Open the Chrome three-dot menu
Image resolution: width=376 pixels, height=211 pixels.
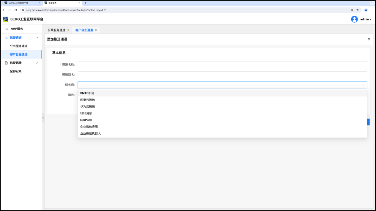coord(372,10)
